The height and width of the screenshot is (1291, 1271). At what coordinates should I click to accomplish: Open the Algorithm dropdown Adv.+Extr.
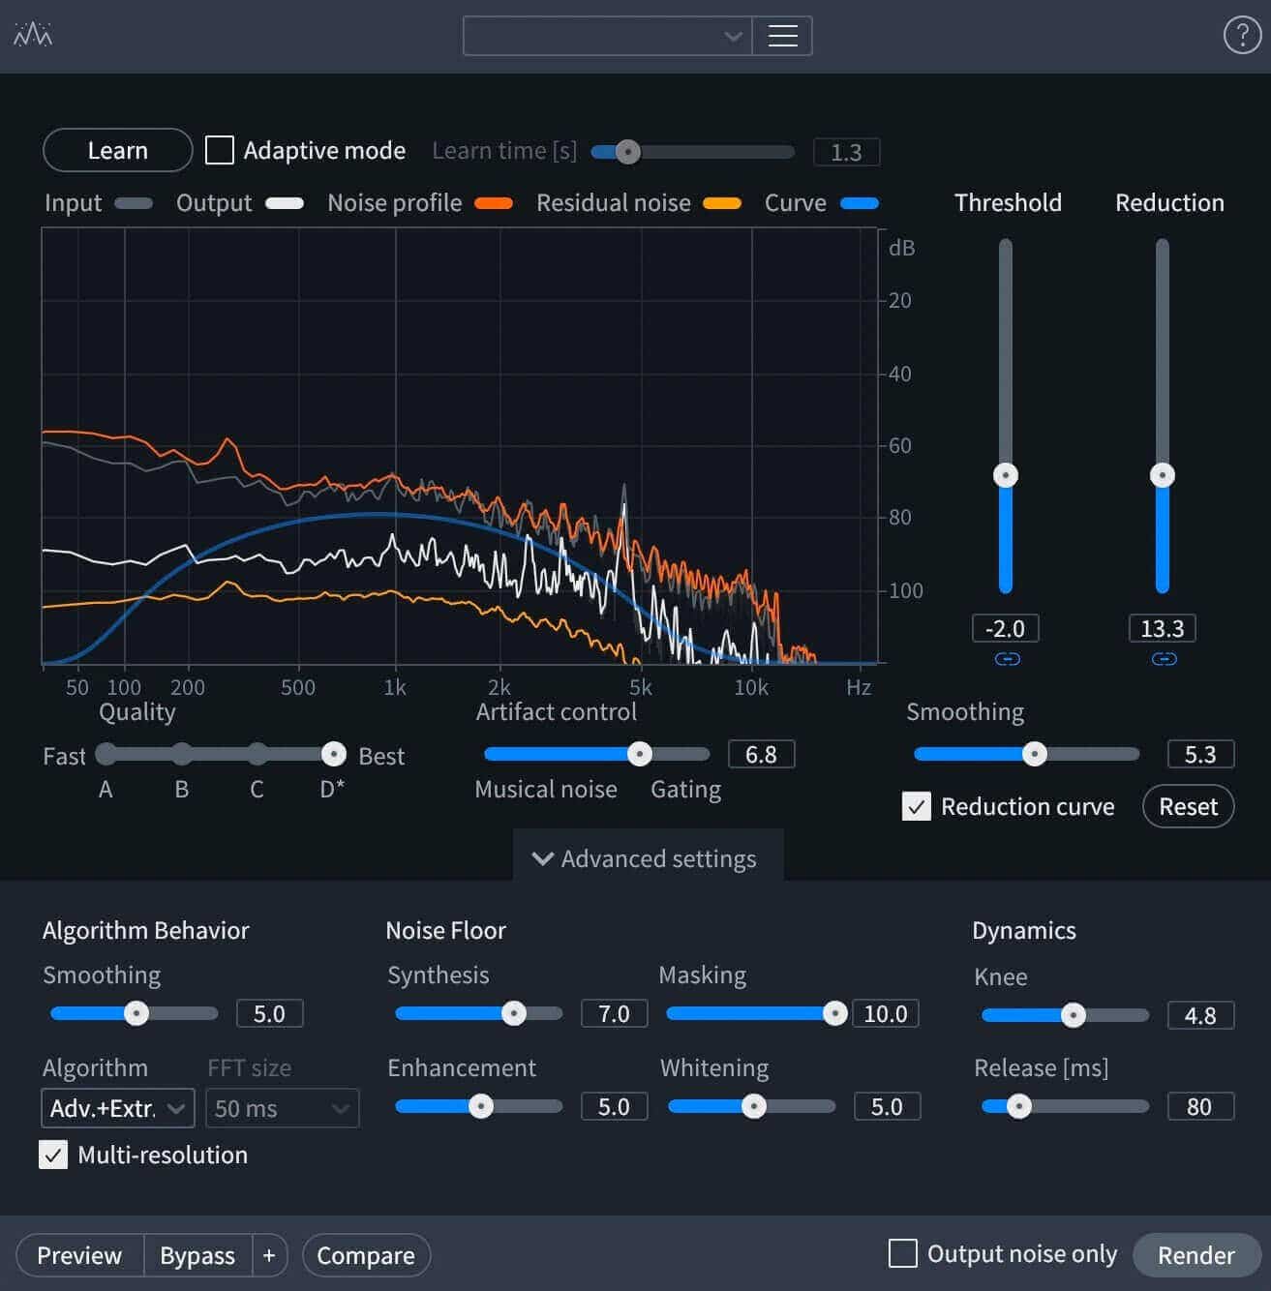[x=118, y=1108]
